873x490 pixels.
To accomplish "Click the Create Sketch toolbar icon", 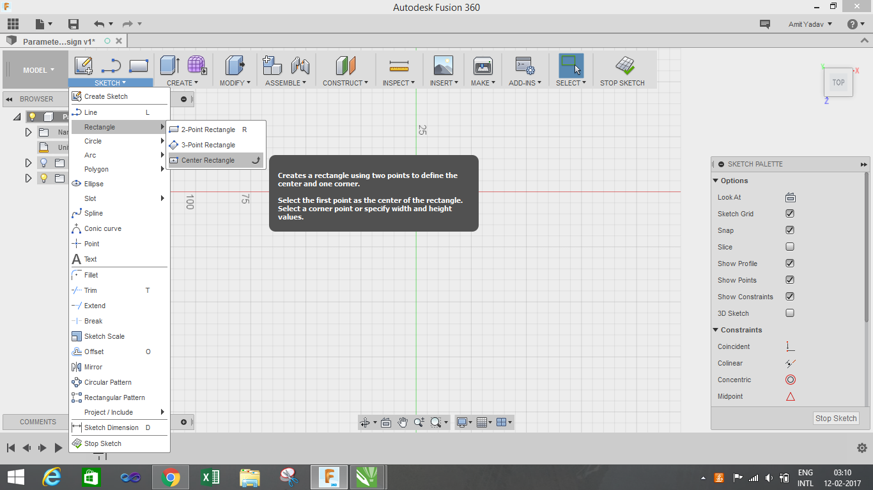I will [x=84, y=66].
